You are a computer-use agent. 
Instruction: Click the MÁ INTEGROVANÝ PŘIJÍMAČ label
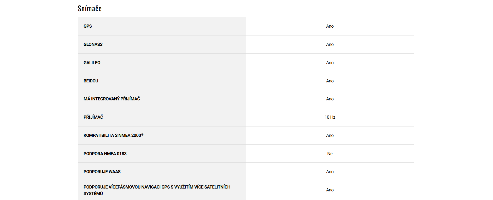point(112,99)
